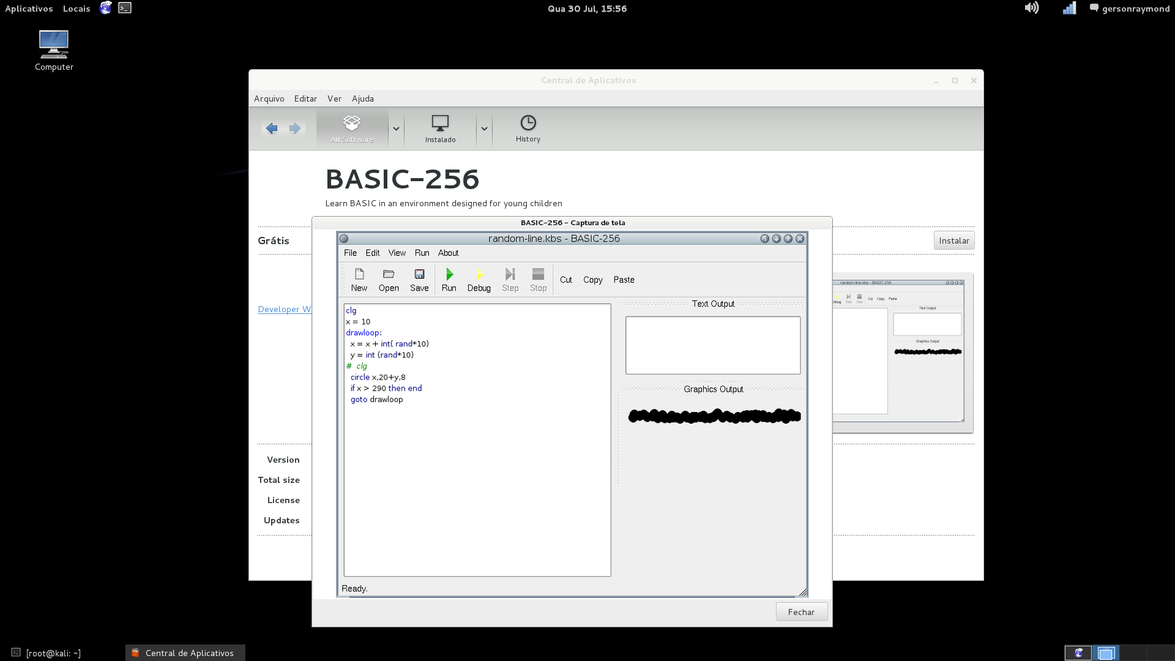Open the History view
The height and width of the screenshot is (661, 1175).
pos(528,129)
